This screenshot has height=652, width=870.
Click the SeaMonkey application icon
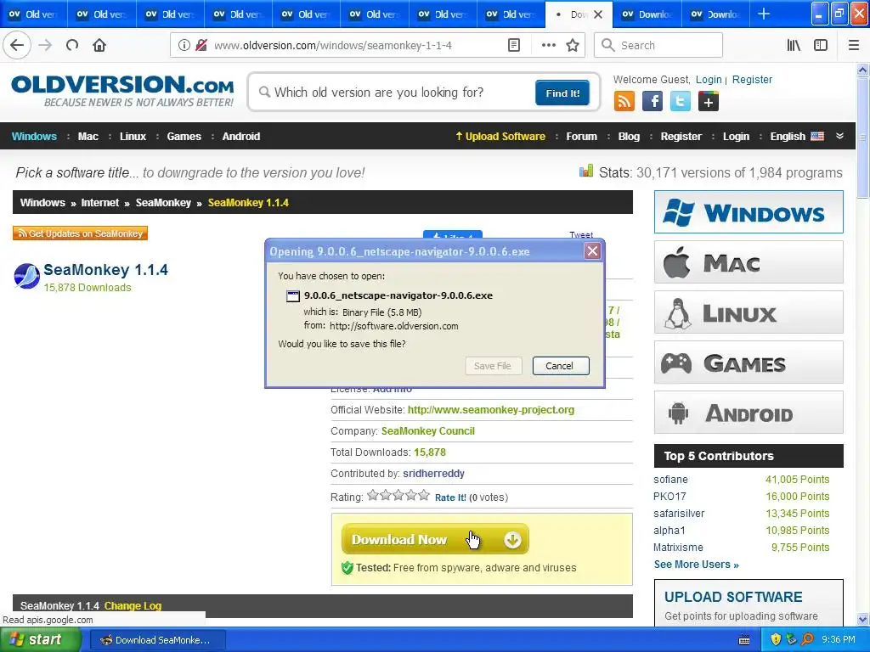coord(26,276)
